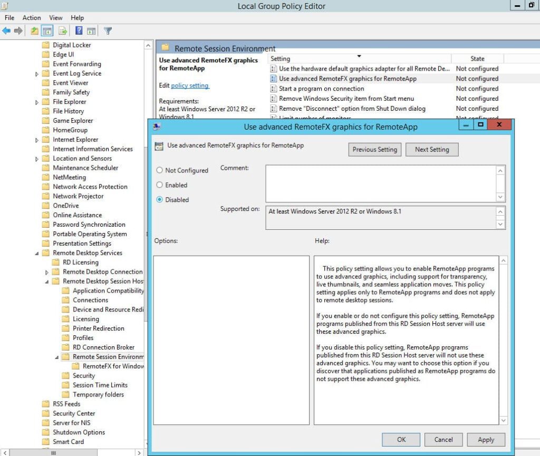Screen dimensions: 540x456
Task: Collapse the Remote Desktop Session Host node
Action: [47, 282]
